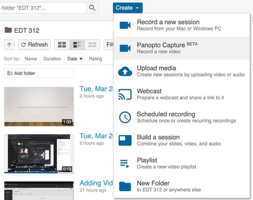Click the Upload media cloud icon

(125, 71)
